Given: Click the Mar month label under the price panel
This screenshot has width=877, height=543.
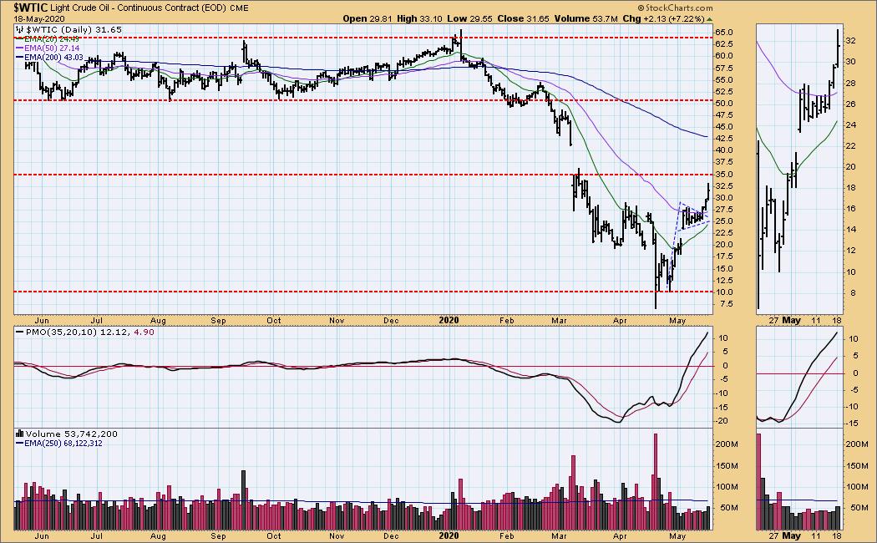Looking at the screenshot, I should (560, 321).
